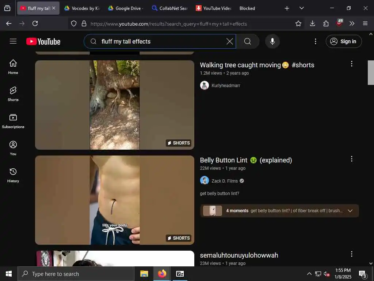Open 7-Zip from the taskbar
The height and width of the screenshot is (281, 374).
[x=180, y=274]
